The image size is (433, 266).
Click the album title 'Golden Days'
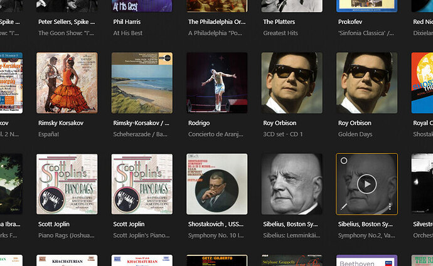(x=355, y=134)
